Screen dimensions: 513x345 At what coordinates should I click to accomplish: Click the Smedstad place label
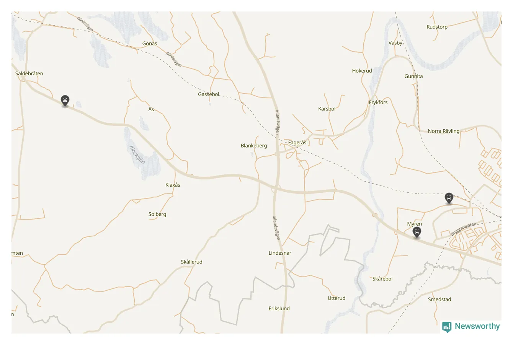coord(439,299)
